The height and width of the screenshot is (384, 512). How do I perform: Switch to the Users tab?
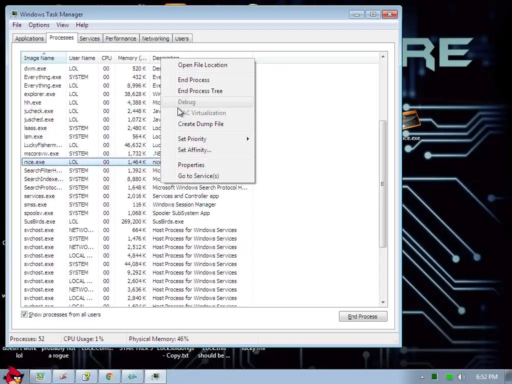coord(181,38)
